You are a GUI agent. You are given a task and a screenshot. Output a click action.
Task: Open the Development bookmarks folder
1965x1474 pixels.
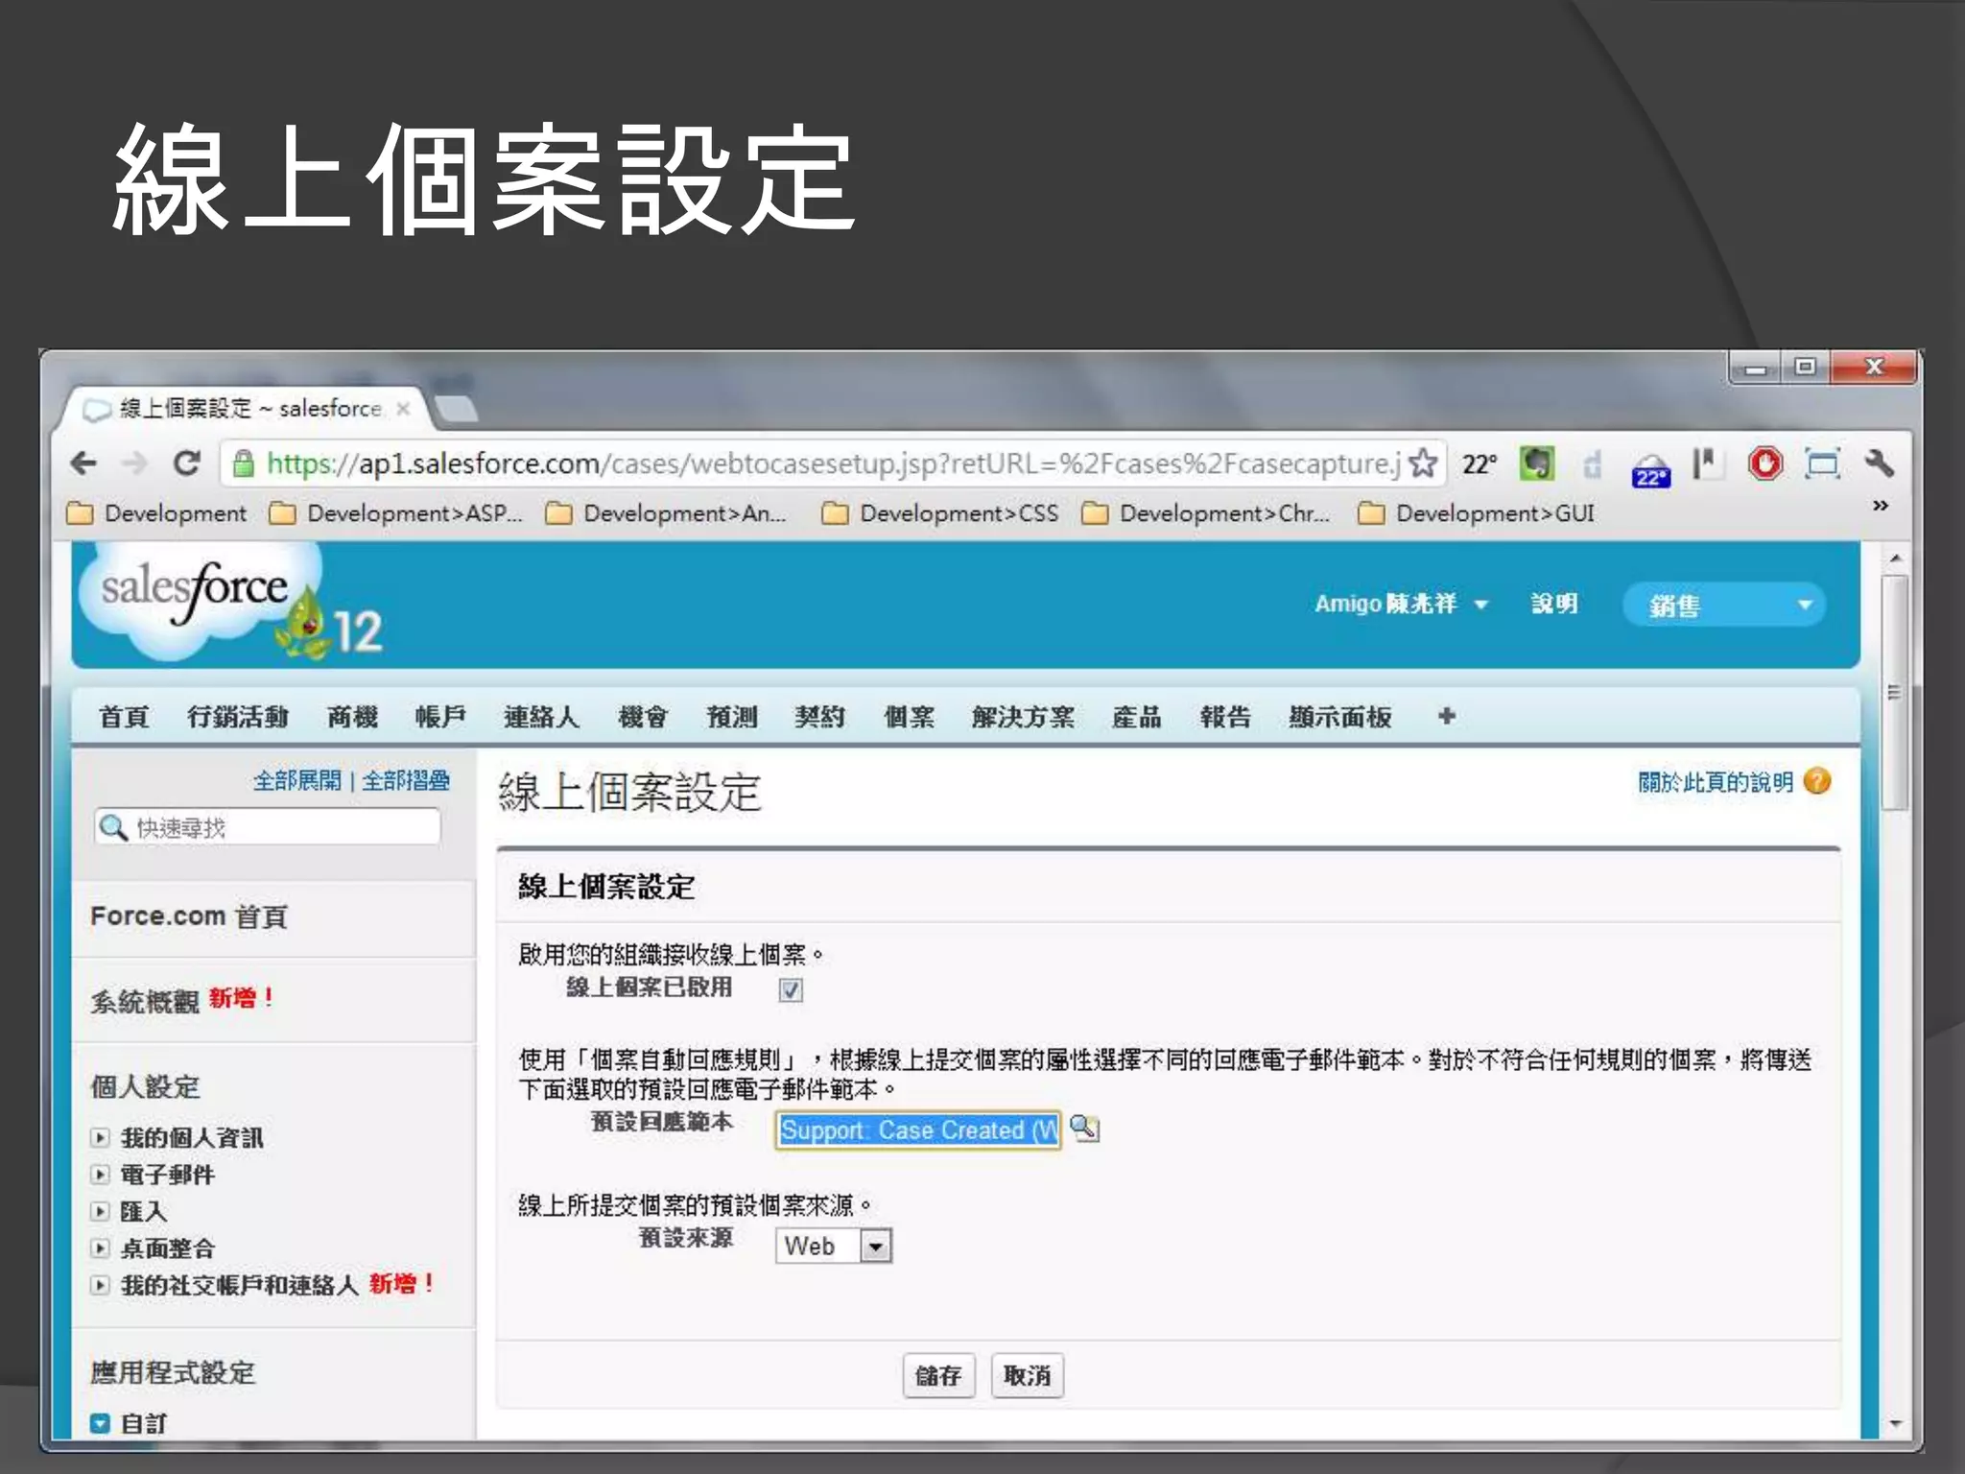pyautogui.click(x=157, y=513)
